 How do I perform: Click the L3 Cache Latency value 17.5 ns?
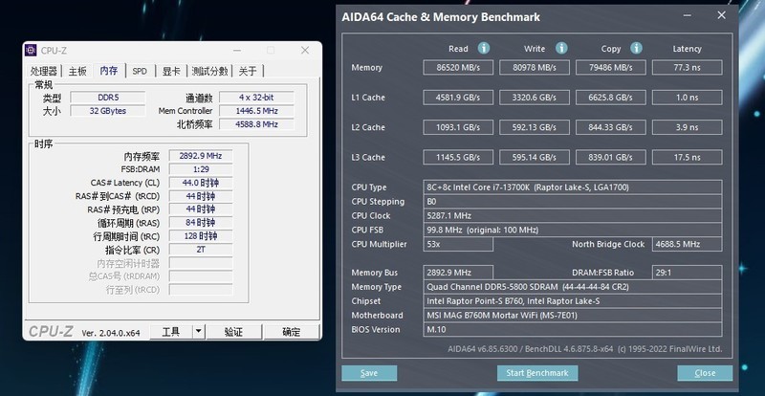click(x=687, y=157)
